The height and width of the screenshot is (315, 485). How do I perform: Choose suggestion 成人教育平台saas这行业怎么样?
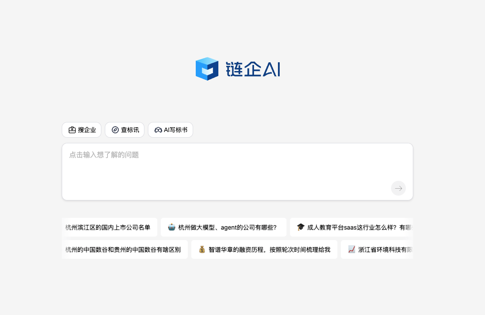point(351,227)
